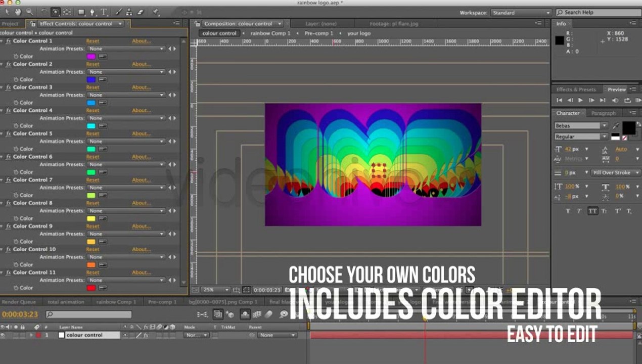Open the layer blending Mode dropdown
The height and width of the screenshot is (364, 642).
pos(196,335)
